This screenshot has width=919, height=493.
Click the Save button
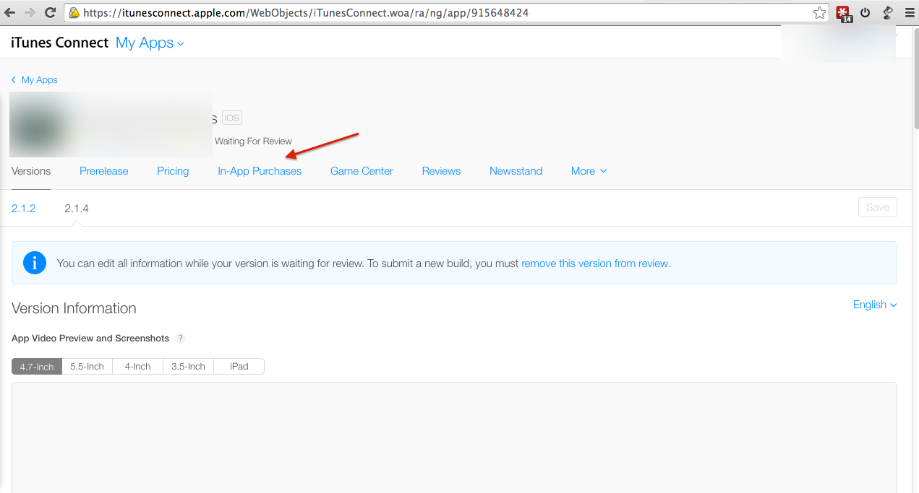tap(878, 207)
